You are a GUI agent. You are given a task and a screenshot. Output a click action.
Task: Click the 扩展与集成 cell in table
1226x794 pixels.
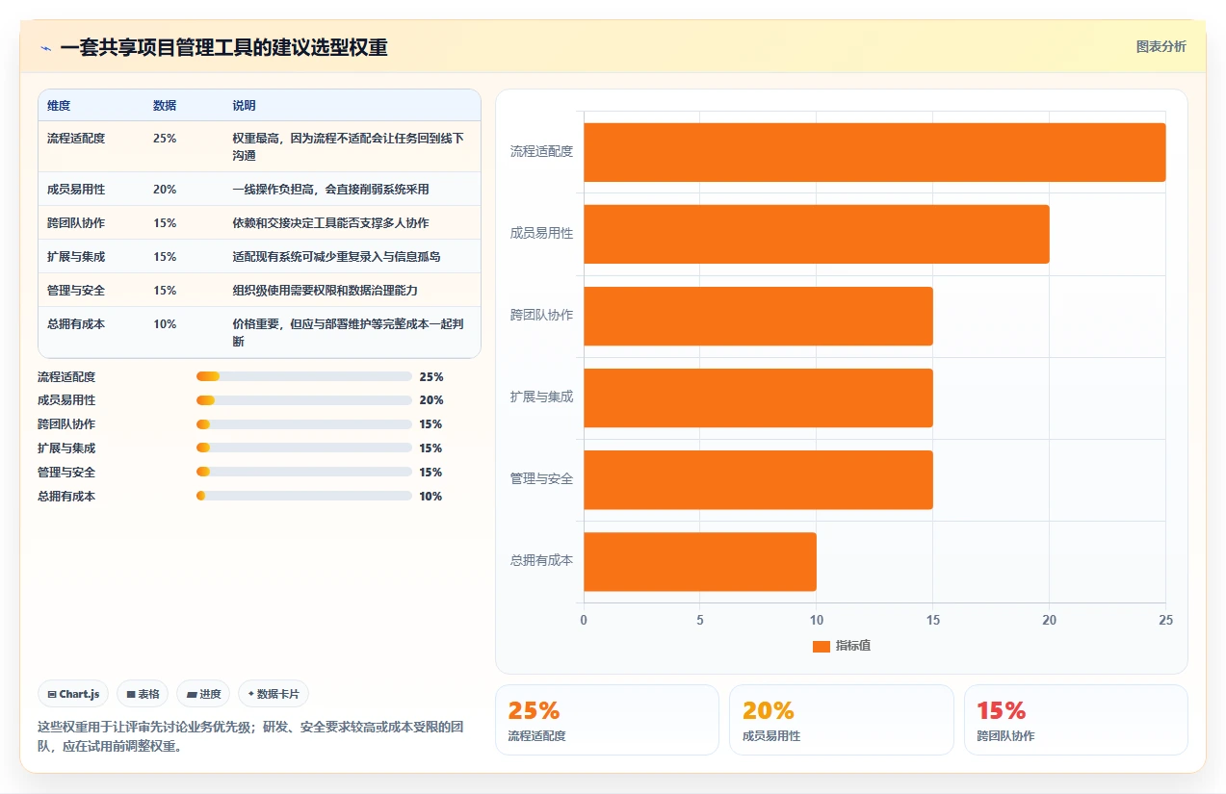click(x=76, y=257)
